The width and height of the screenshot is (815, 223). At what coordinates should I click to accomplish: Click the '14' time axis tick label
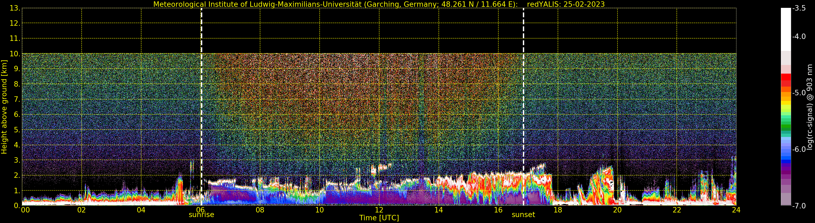(x=439, y=210)
